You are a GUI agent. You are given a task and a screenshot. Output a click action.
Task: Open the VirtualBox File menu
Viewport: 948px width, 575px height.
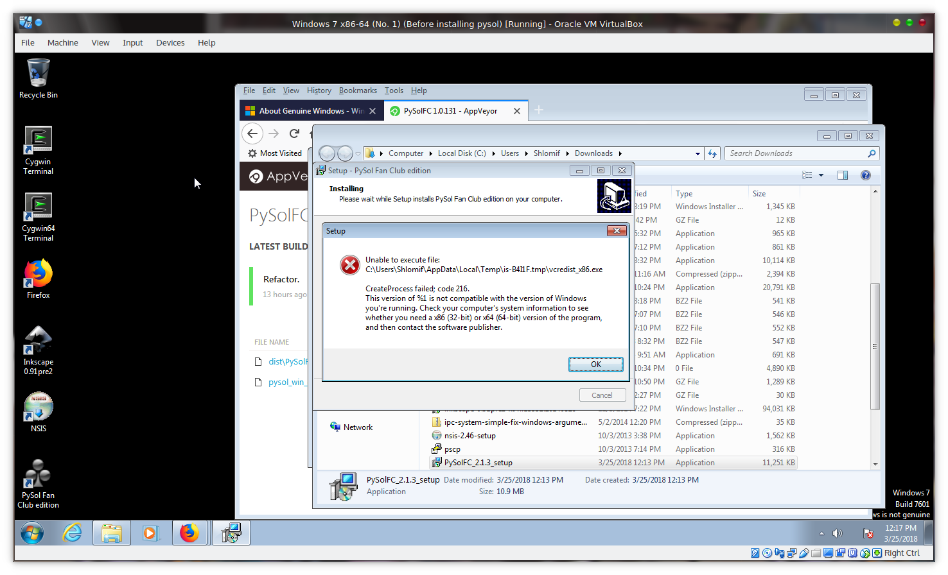click(x=28, y=42)
